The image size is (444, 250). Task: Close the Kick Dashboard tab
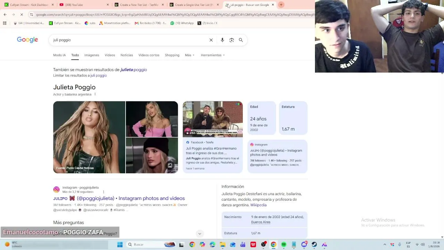(x=53, y=5)
